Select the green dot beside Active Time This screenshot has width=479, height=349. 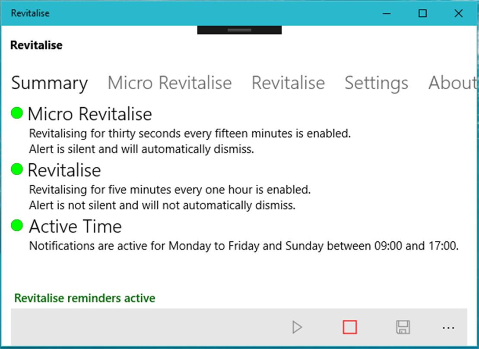17,225
